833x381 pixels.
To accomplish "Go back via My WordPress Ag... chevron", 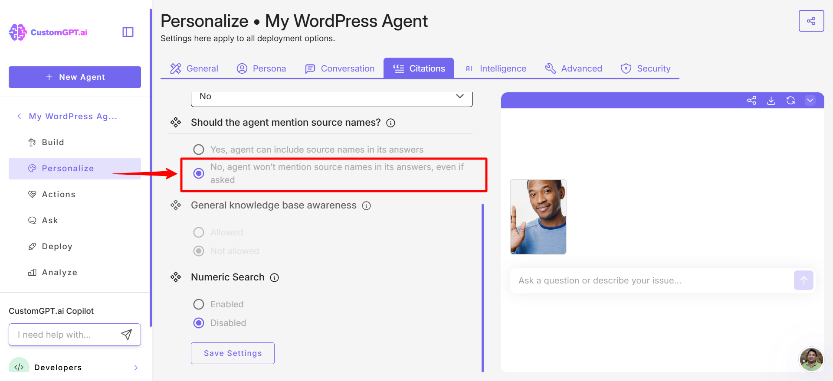I will (19, 116).
